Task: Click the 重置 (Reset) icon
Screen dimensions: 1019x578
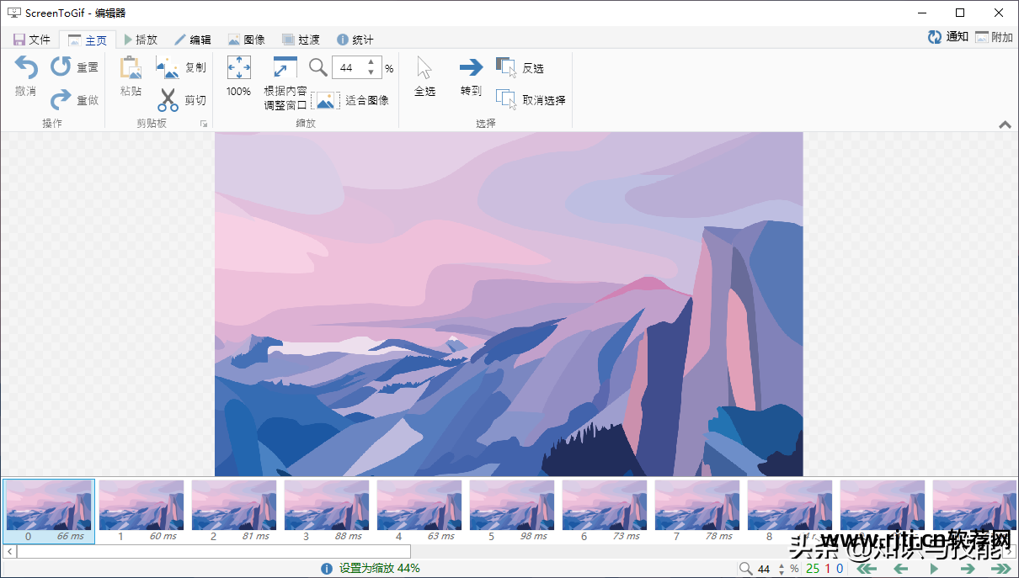Action: 61,66
